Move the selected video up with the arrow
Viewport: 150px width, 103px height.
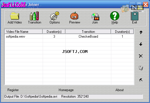[x=141, y=32]
